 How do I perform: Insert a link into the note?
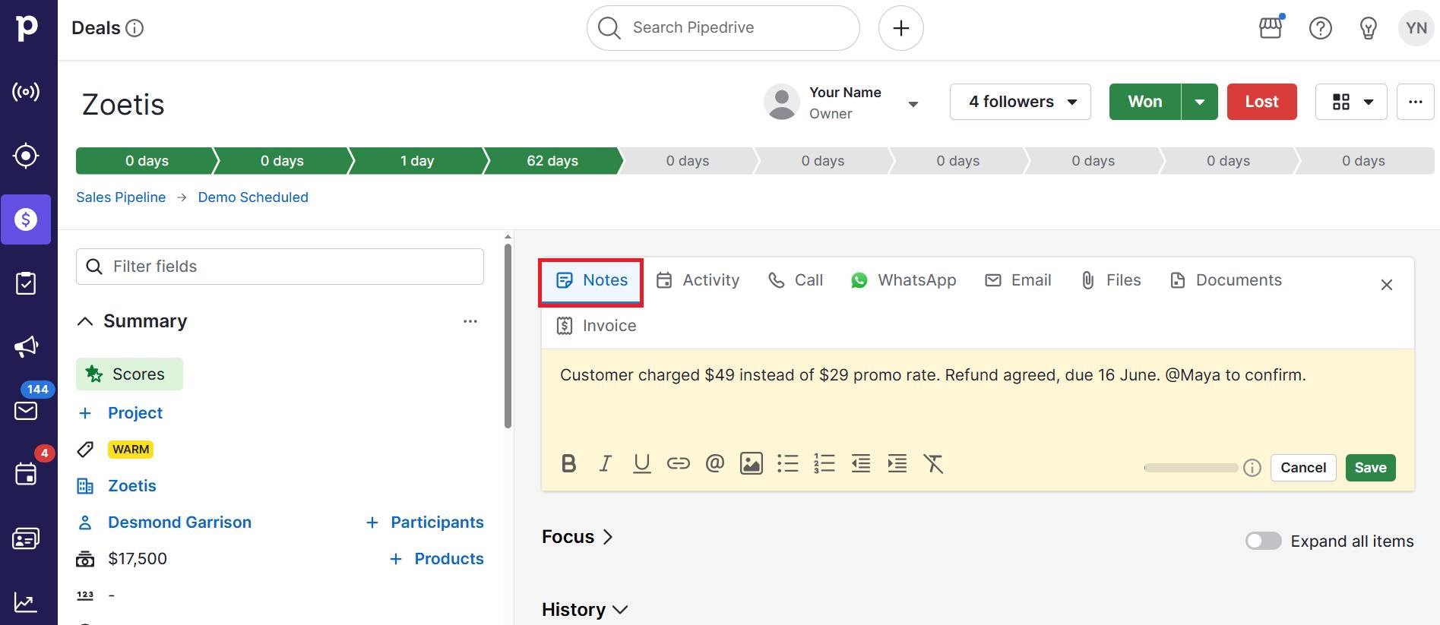679,463
